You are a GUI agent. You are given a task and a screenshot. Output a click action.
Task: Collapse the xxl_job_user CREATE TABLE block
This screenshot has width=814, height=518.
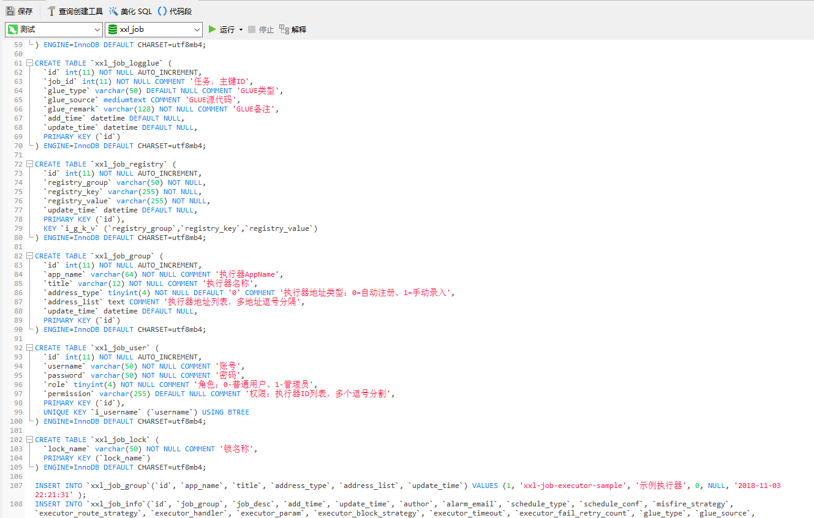tap(29, 348)
